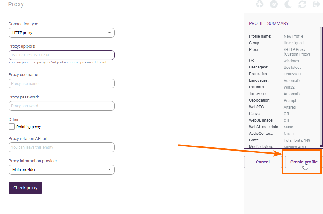
Task: Enable the Rotating proxy checkbox
Action: pyautogui.click(x=12, y=127)
